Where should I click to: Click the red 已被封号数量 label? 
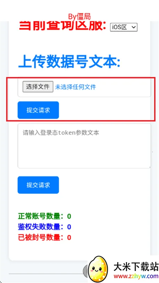click(41, 237)
